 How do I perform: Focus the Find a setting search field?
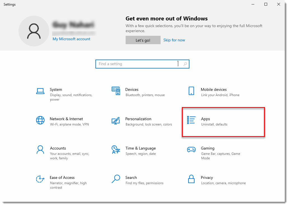point(142,64)
